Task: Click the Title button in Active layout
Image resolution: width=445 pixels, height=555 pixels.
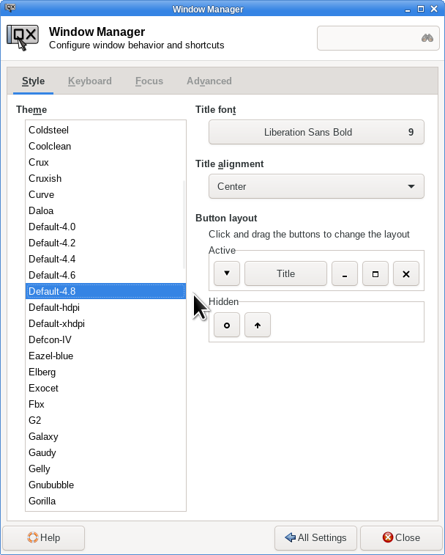Action: coord(285,273)
